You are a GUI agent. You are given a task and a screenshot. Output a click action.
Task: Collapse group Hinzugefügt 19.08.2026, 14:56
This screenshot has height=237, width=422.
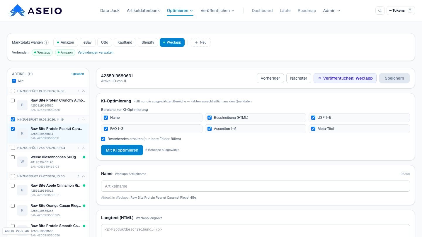(84, 91)
